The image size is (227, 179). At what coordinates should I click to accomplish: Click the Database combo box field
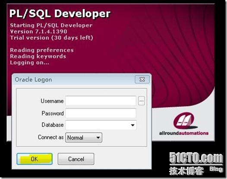coord(101,125)
